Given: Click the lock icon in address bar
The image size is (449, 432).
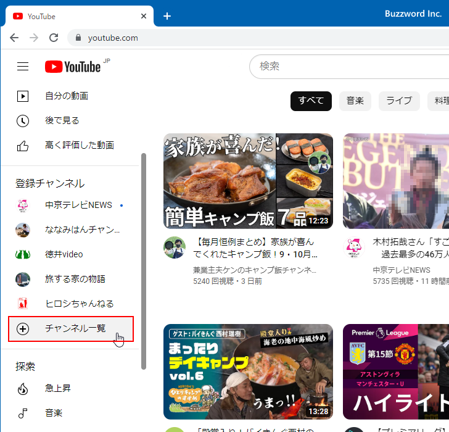Looking at the screenshot, I should 78,38.
